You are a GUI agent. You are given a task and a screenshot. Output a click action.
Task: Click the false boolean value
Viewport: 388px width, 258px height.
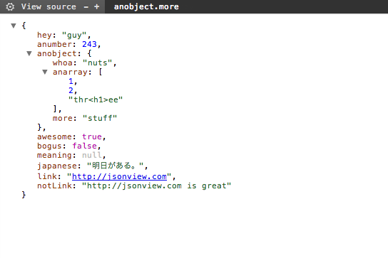click(84, 146)
